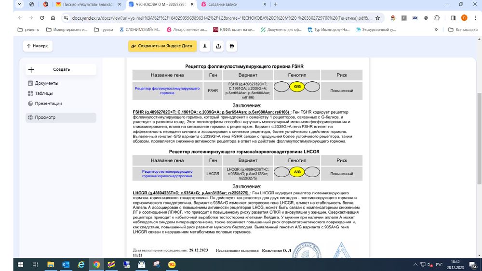The image size is (482, 271).
Task: Open the site information icon in the address bar
Action: pos(66,18)
